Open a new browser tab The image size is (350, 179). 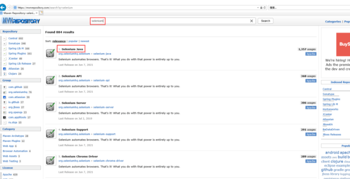[x=41, y=13]
